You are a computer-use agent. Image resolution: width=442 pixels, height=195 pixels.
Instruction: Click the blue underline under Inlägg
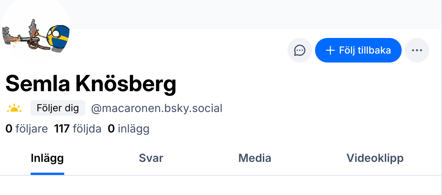(47, 173)
